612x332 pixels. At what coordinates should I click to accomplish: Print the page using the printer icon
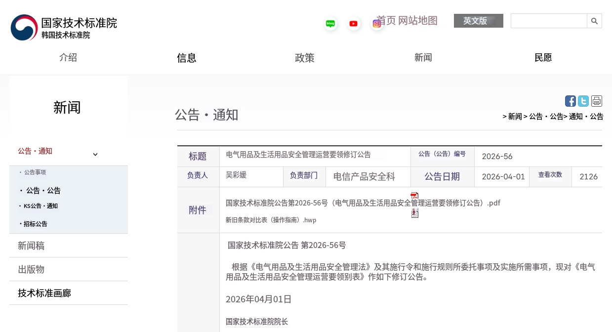pyautogui.click(x=597, y=101)
